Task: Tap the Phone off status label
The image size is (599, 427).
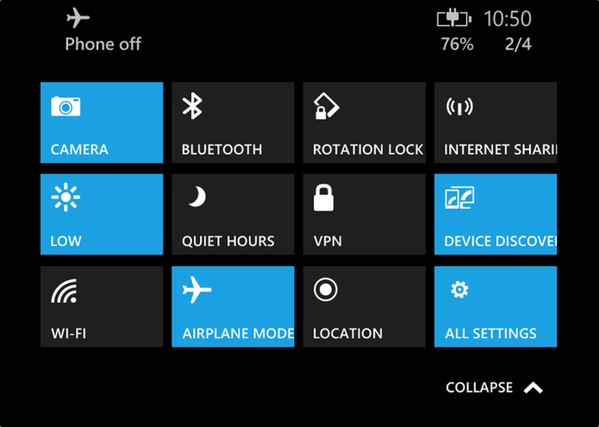Action: pos(102,43)
